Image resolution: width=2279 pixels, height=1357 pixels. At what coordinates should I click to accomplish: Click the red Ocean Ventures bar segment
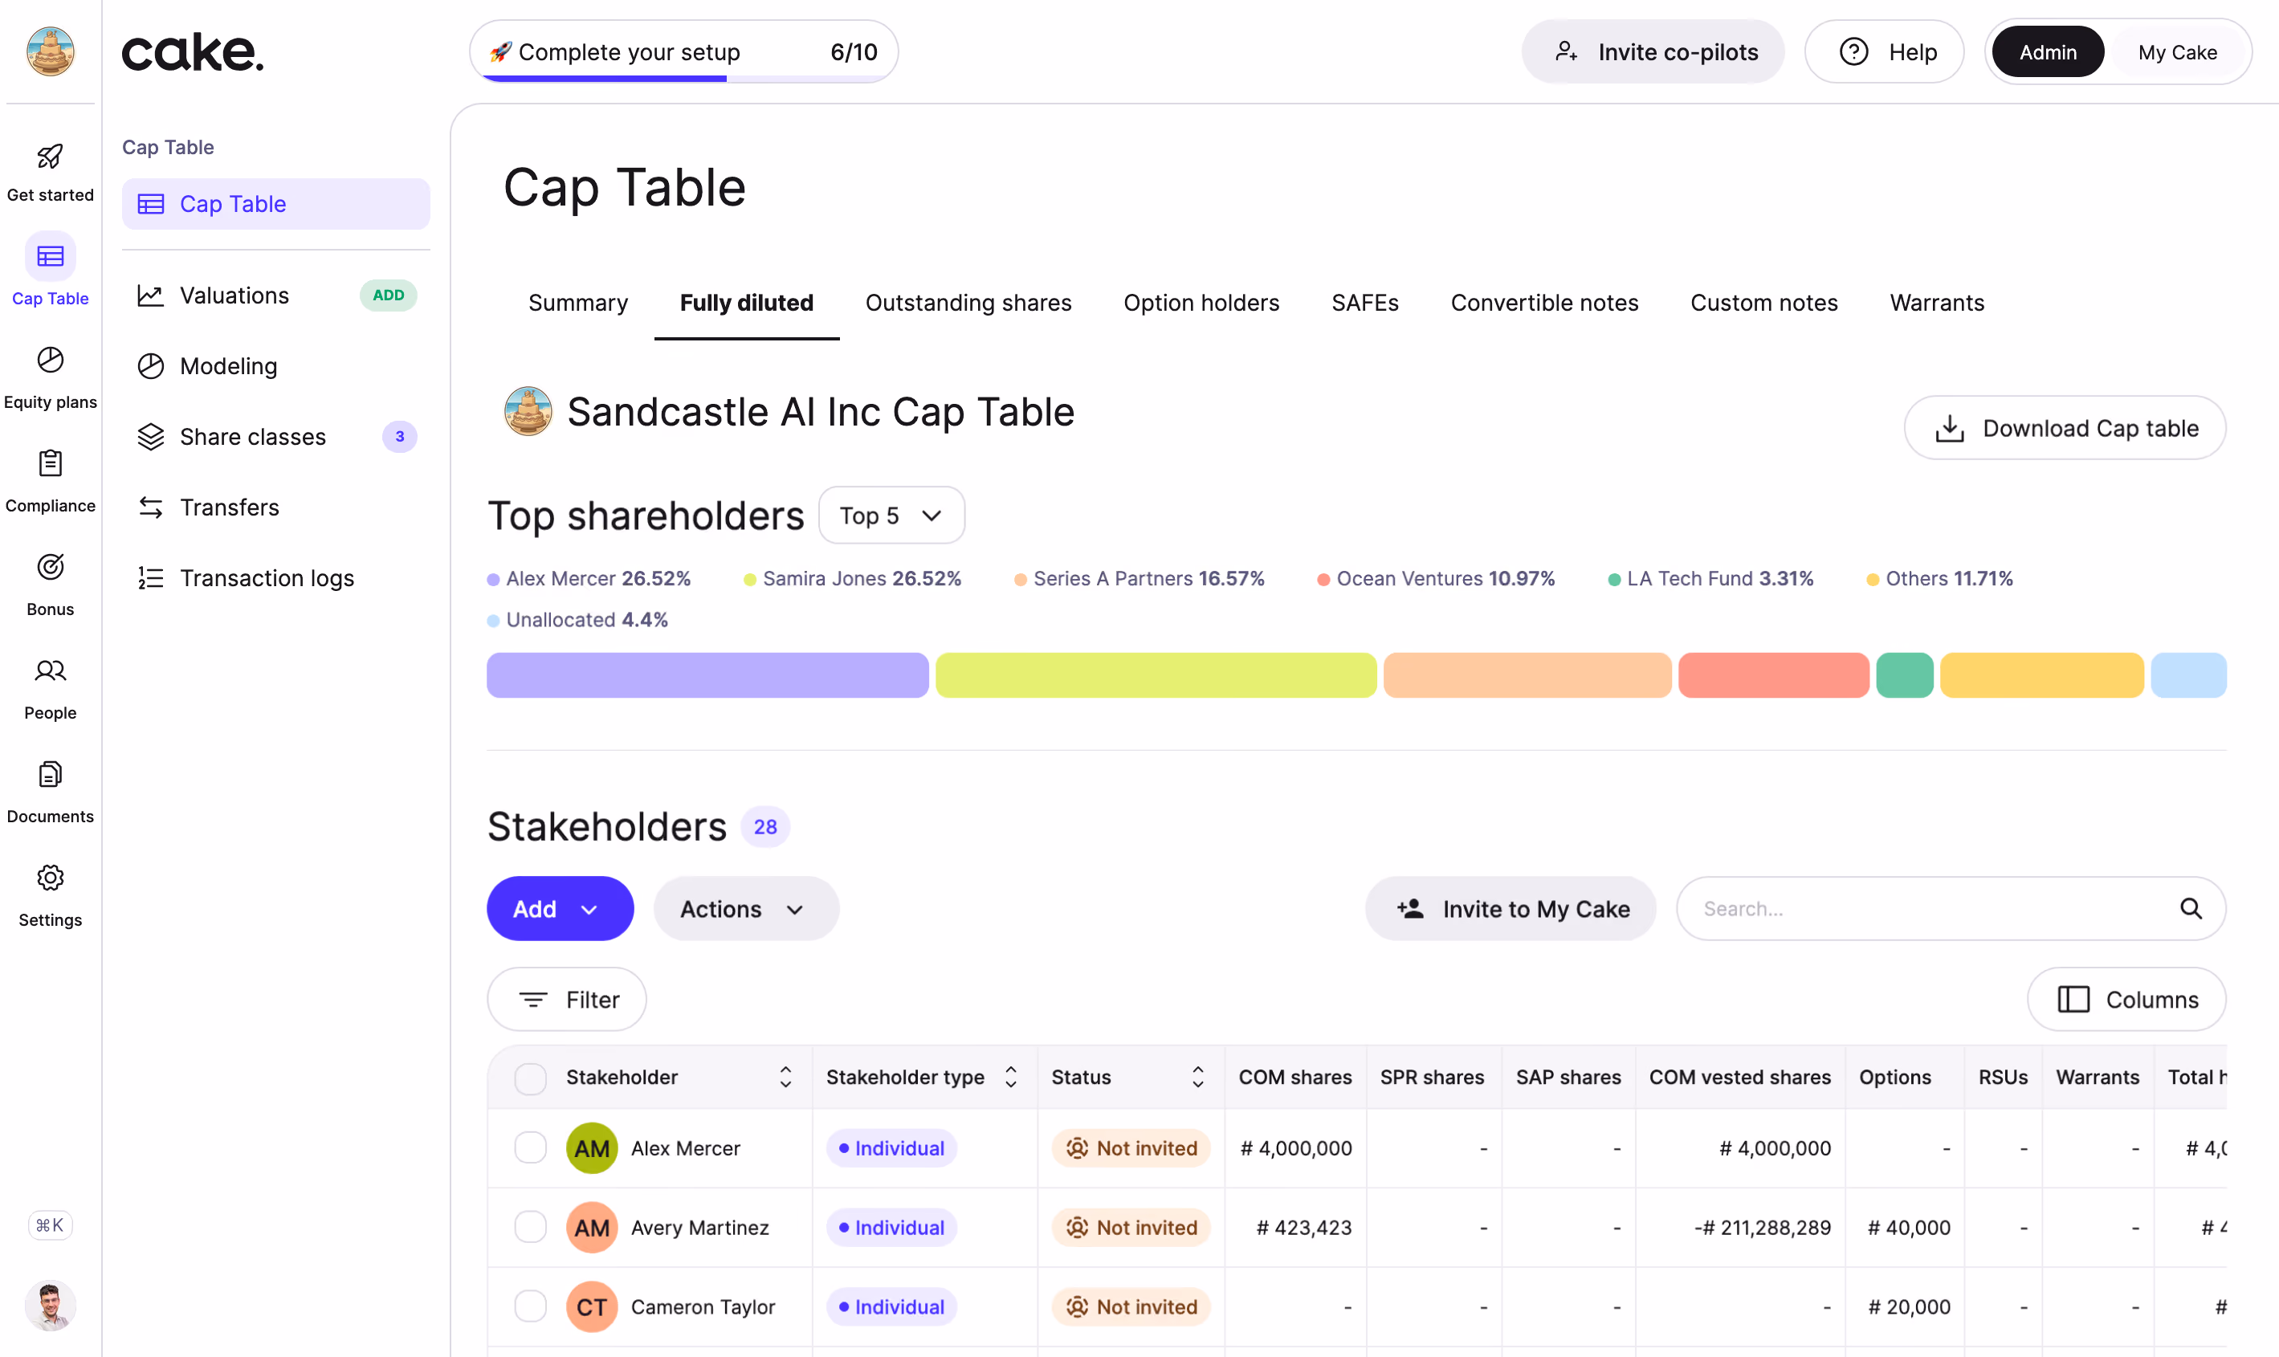point(1773,676)
